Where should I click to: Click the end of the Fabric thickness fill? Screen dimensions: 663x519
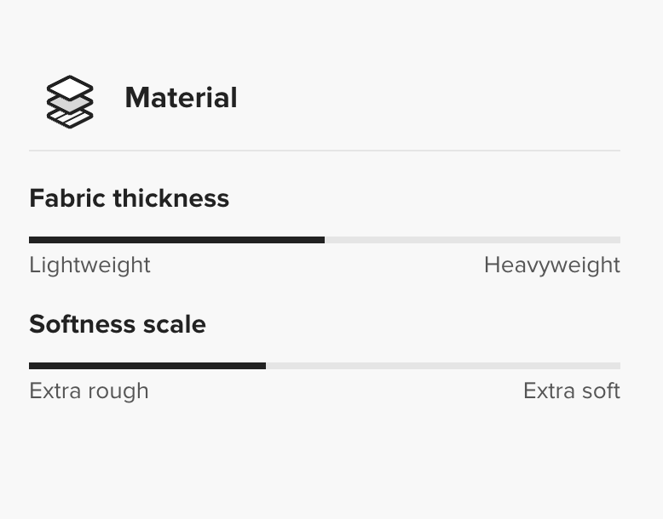click(x=323, y=240)
